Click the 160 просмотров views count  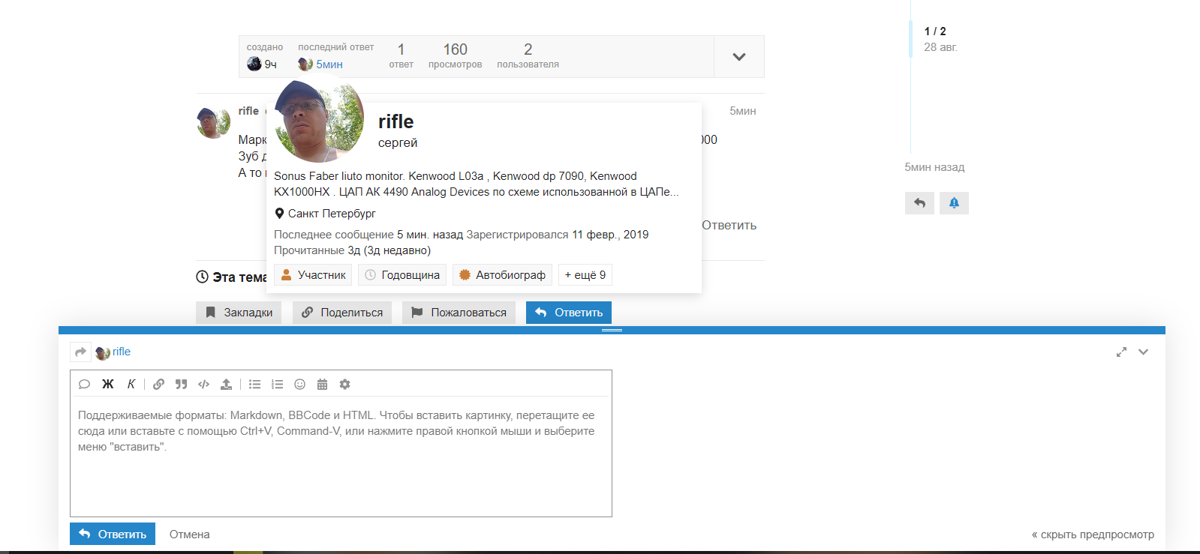[x=455, y=56]
